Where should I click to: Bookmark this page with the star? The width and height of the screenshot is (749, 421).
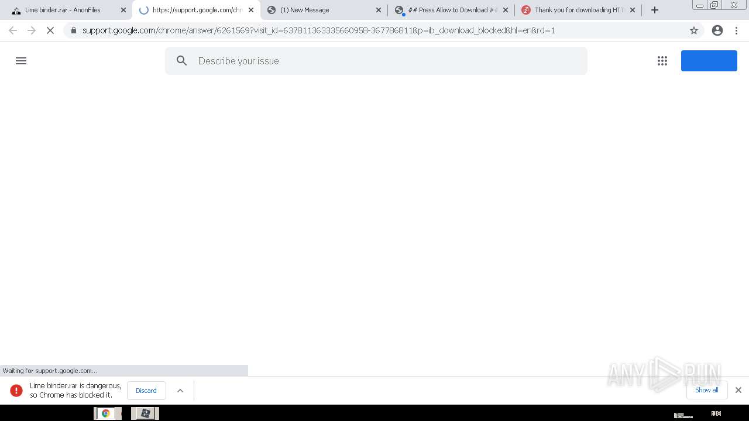click(694, 30)
